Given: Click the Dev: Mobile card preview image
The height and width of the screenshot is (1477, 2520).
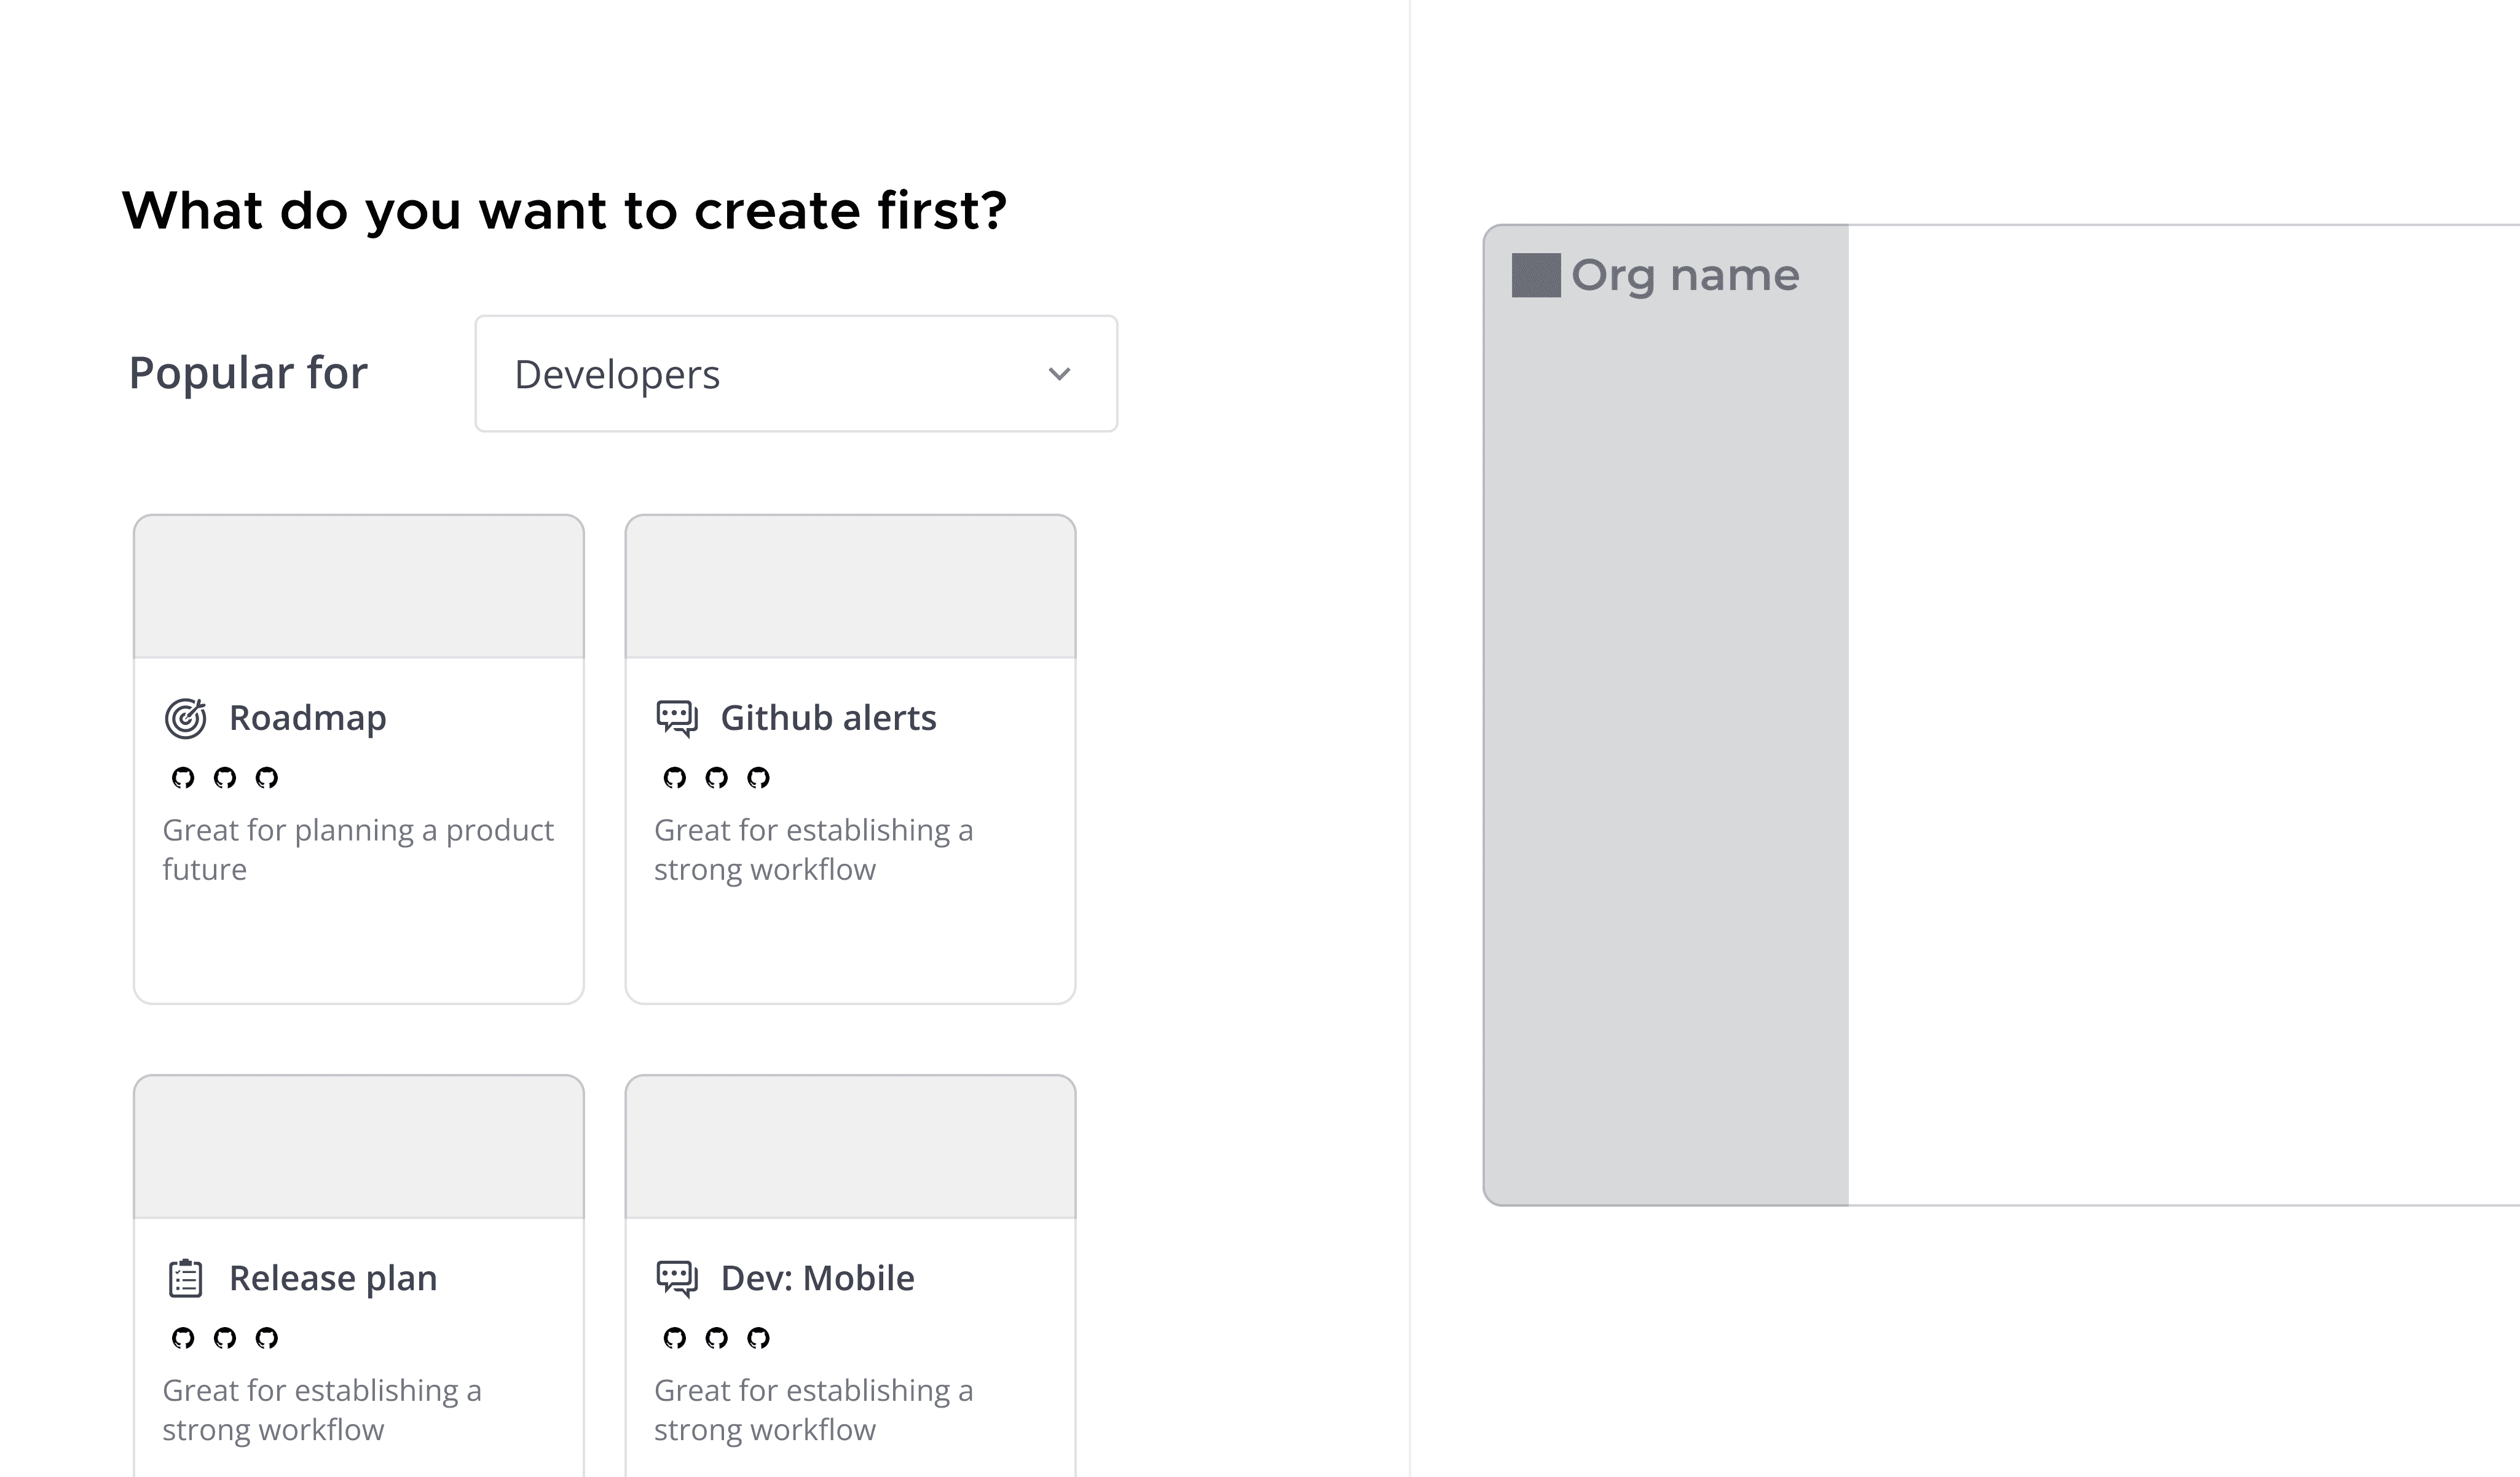Looking at the screenshot, I should pos(850,1147).
